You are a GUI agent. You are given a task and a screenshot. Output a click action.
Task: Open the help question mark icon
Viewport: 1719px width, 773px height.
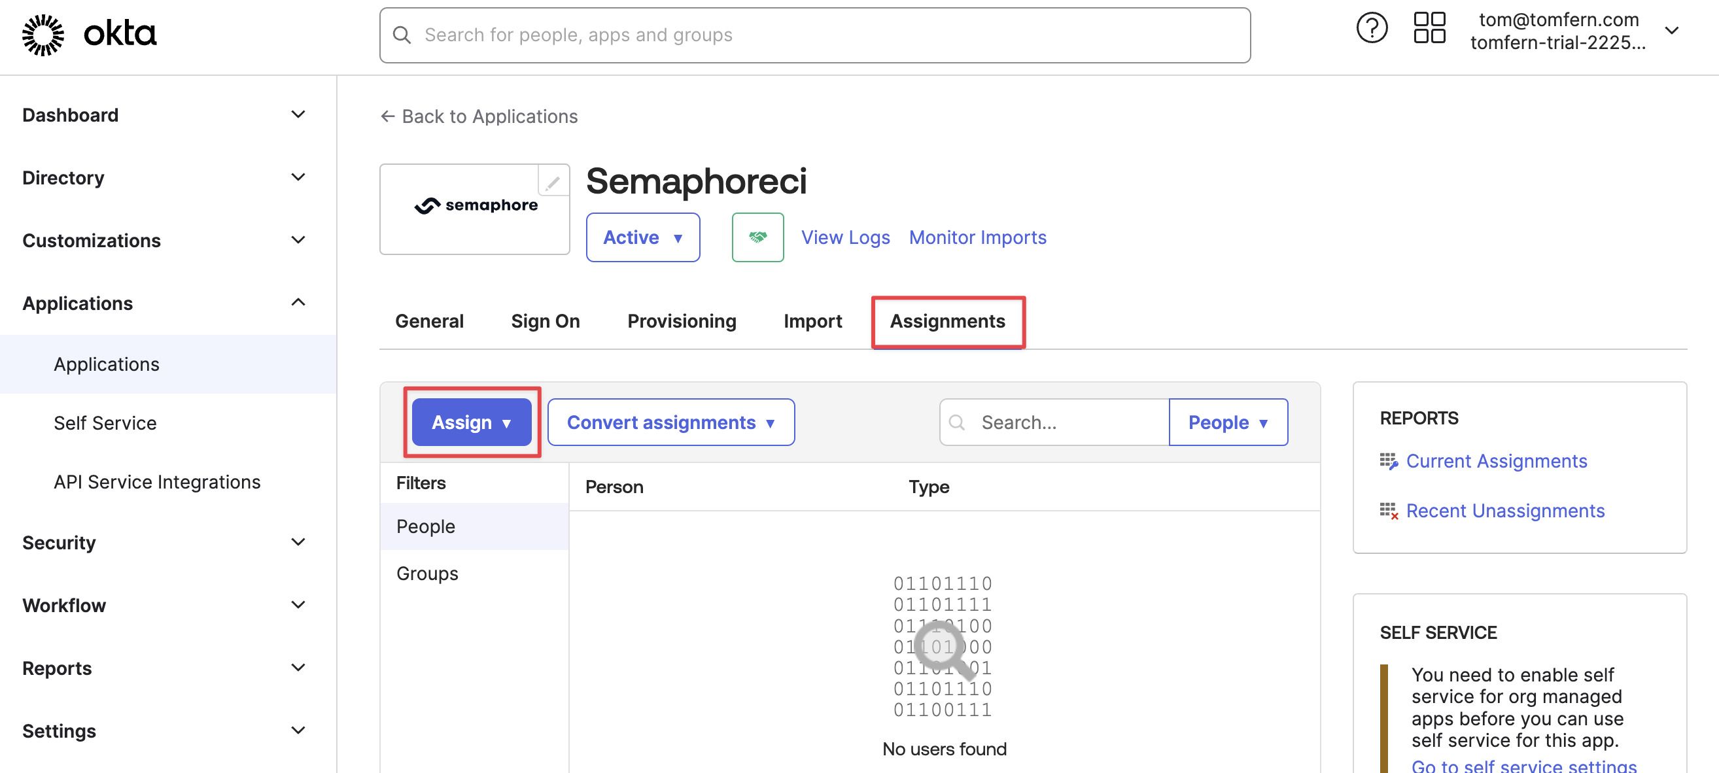pyautogui.click(x=1372, y=28)
